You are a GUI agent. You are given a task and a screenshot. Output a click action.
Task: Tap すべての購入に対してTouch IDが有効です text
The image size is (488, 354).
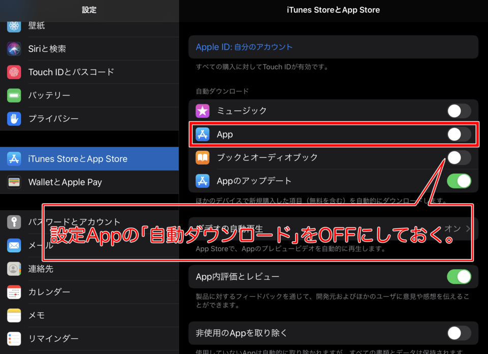point(262,67)
